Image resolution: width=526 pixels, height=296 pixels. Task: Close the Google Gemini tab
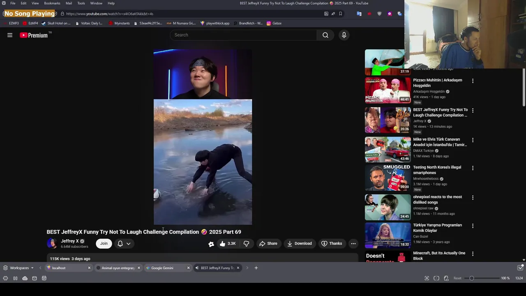click(x=188, y=268)
